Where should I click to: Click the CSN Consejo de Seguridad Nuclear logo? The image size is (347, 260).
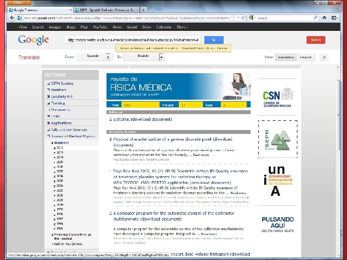pos(278,97)
